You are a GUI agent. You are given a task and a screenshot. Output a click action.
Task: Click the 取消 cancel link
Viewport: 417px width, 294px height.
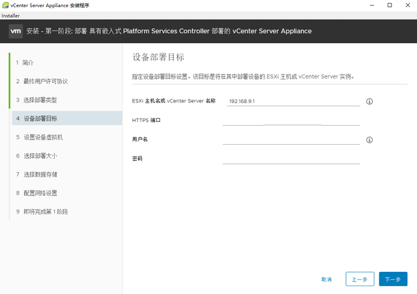point(326,280)
